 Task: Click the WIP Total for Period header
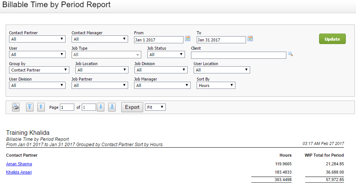point(324,155)
